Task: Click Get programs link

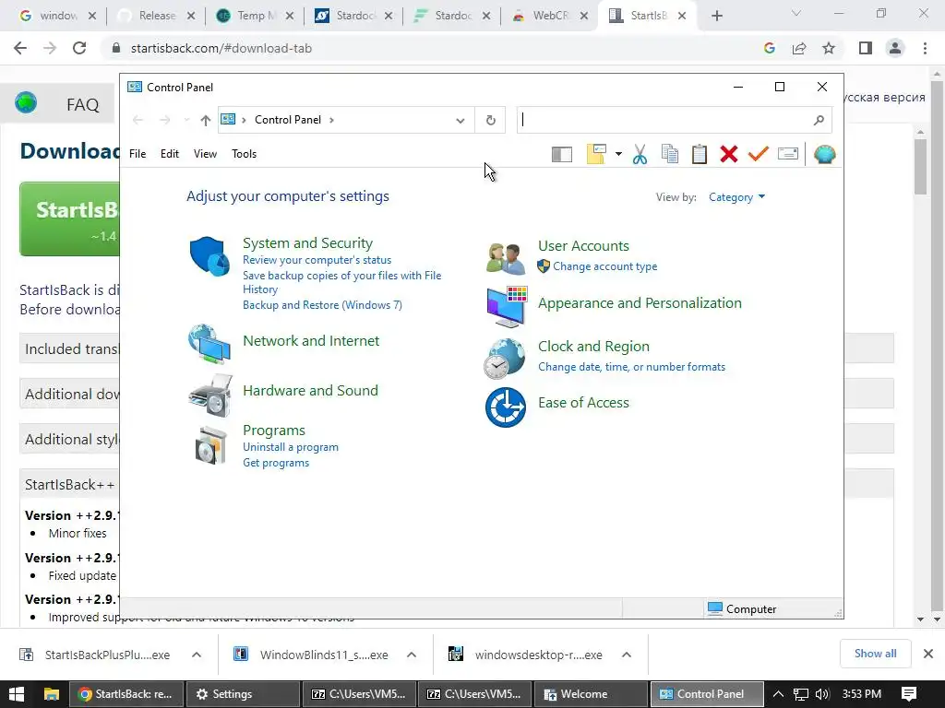Action: 276,463
